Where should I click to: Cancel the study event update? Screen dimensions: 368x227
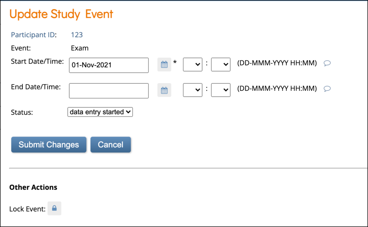click(x=110, y=145)
